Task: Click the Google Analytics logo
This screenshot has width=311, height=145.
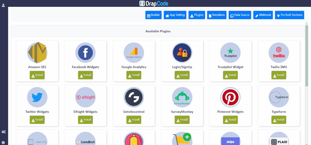Action: pyautogui.click(x=134, y=53)
